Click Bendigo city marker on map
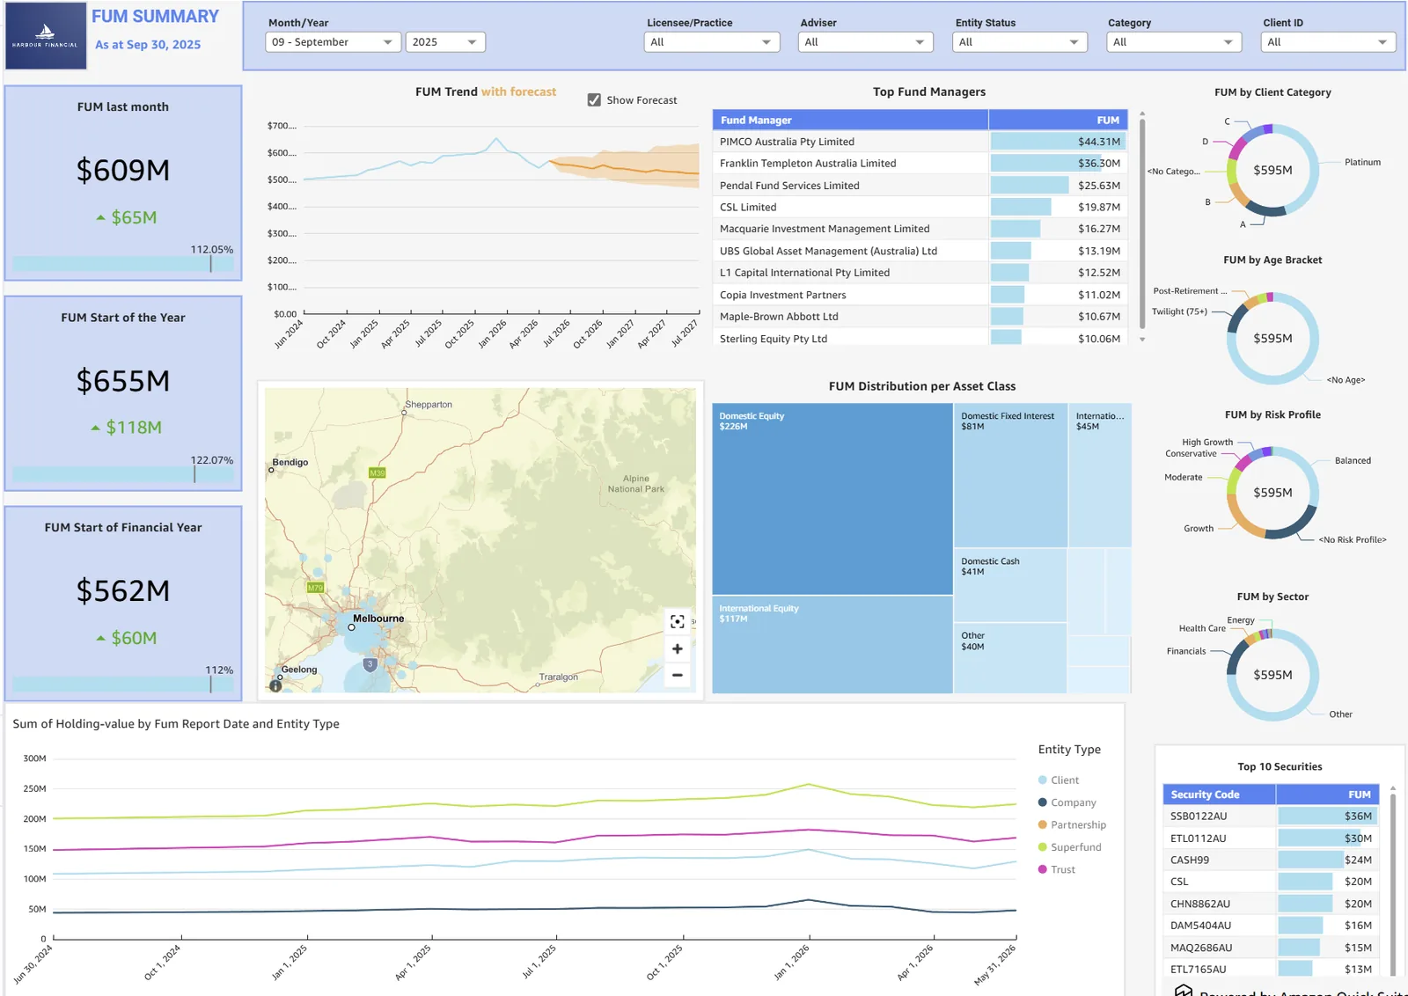The width and height of the screenshot is (1408, 996). (x=271, y=470)
